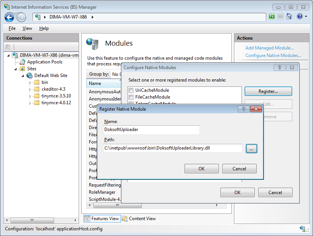The width and height of the screenshot is (313, 236).
Task: Click the Home icon in toolbar
Action: point(289,17)
